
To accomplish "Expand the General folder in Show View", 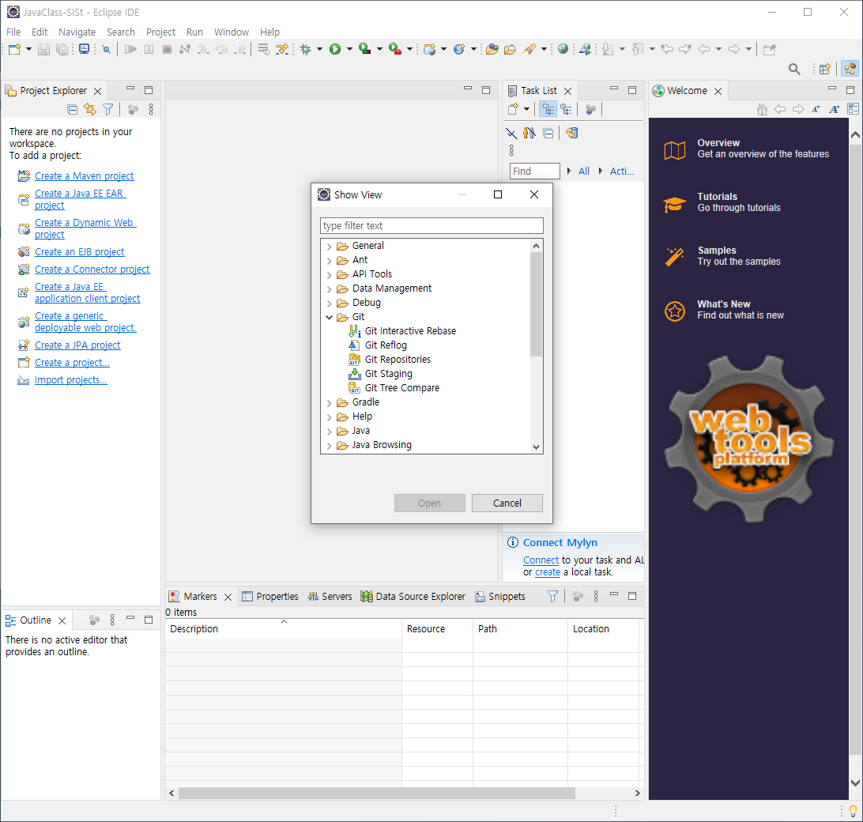I will tap(329, 246).
